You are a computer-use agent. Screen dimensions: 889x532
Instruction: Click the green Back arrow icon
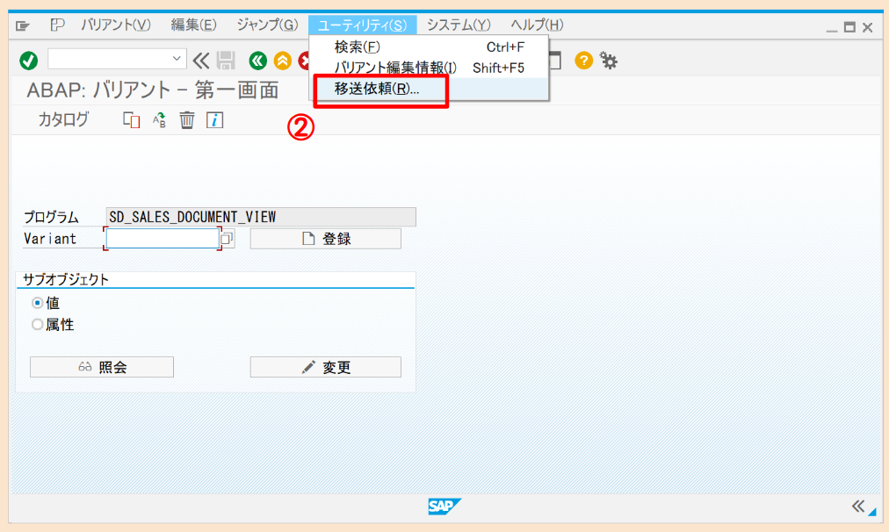pyautogui.click(x=258, y=60)
